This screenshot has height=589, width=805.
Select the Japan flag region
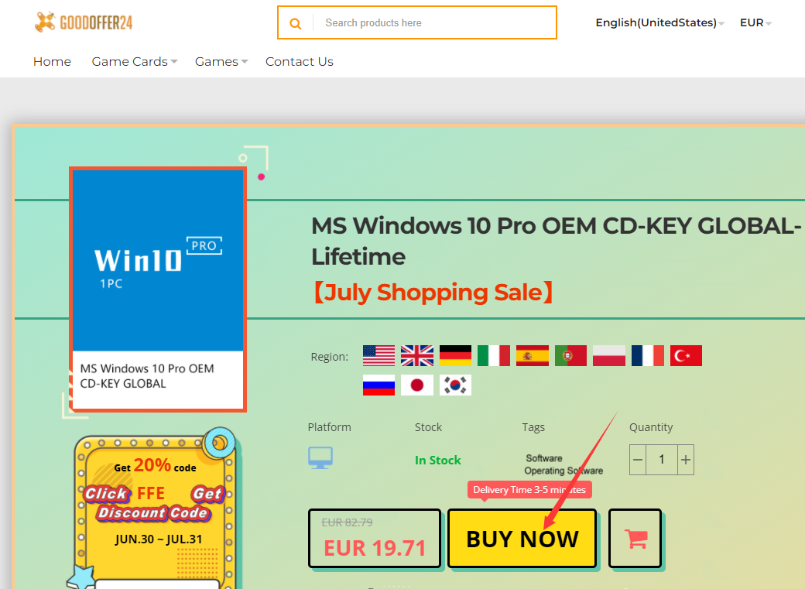(x=417, y=385)
